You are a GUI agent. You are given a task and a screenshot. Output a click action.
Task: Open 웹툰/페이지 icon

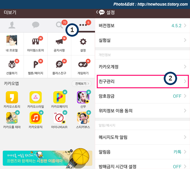tap(36, 64)
